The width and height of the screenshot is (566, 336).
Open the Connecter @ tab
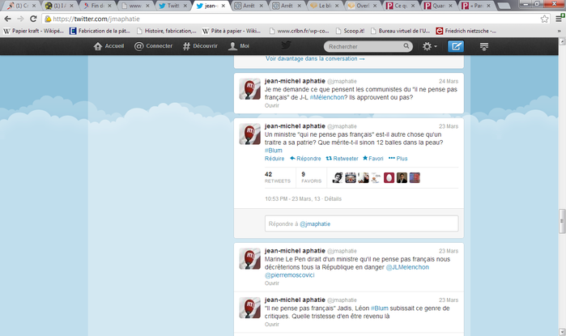(153, 46)
